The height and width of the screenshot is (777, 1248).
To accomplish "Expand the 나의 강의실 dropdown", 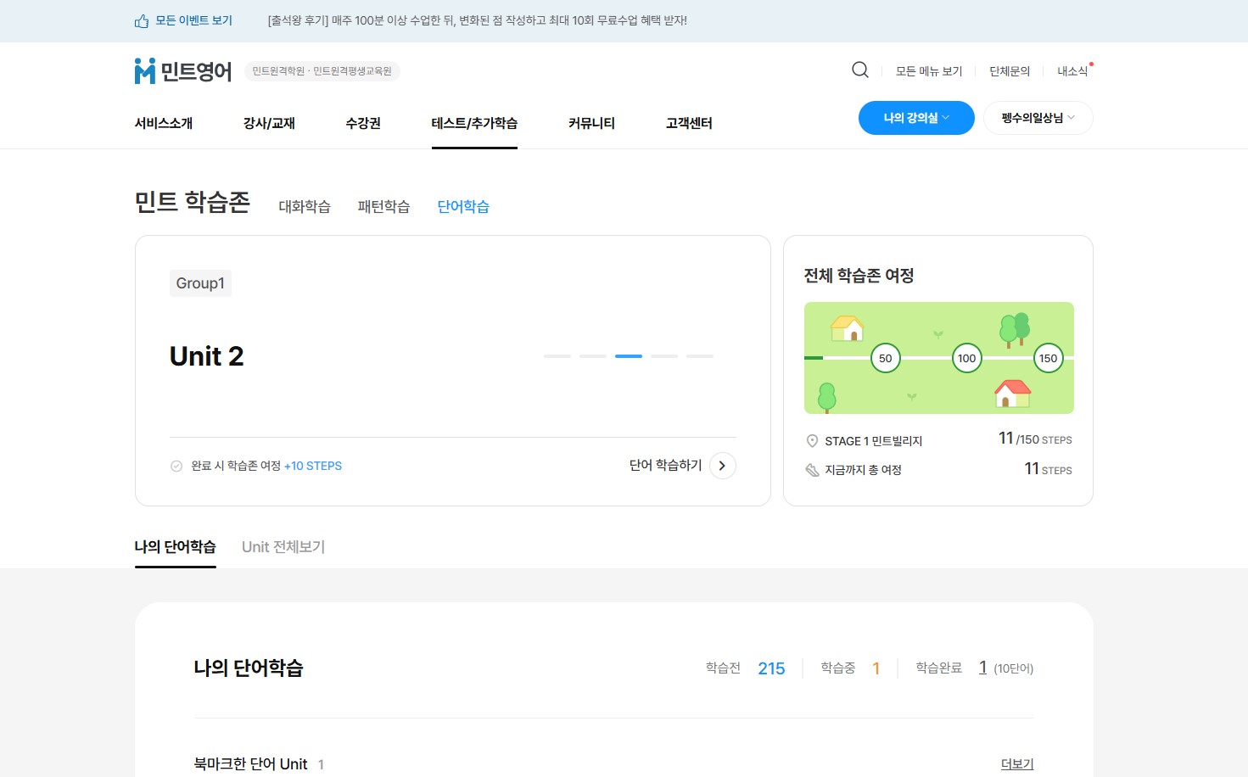I will point(915,118).
